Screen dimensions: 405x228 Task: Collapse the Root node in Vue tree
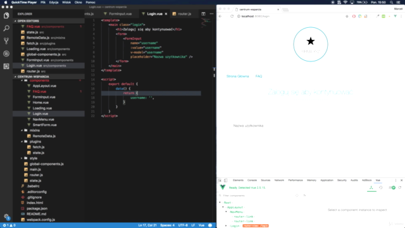click(220, 203)
